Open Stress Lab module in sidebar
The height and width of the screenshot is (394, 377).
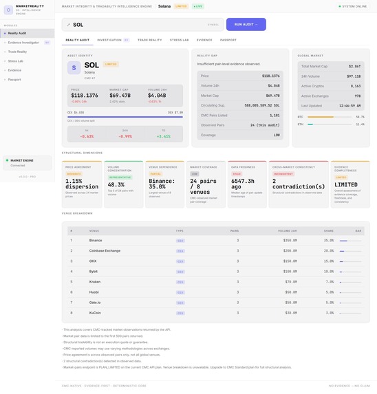[27, 61]
